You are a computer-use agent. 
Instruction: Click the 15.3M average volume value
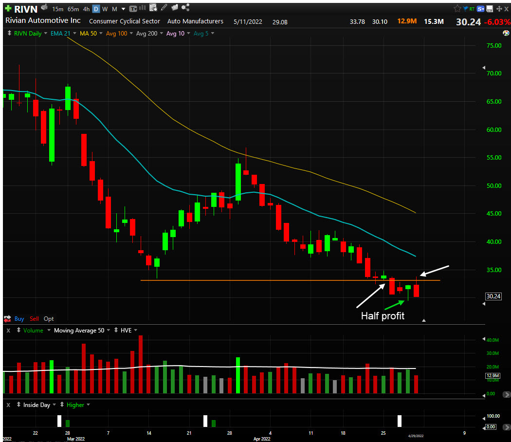[x=434, y=21]
